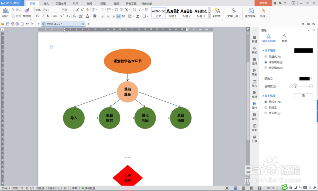The height and width of the screenshot is (191, 318).
Task: Switch to the 页面布局 tab
Action: tap(61, 4)
